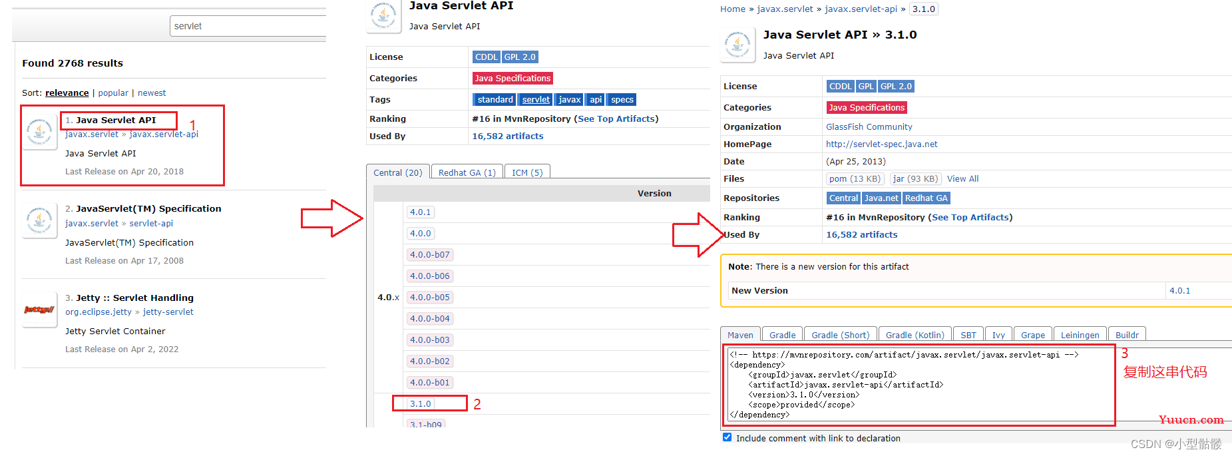This screenshot has width=1232, height=456.
Task: Open the servlet-spec.java.net homepage link
Action: coord(882,144)
